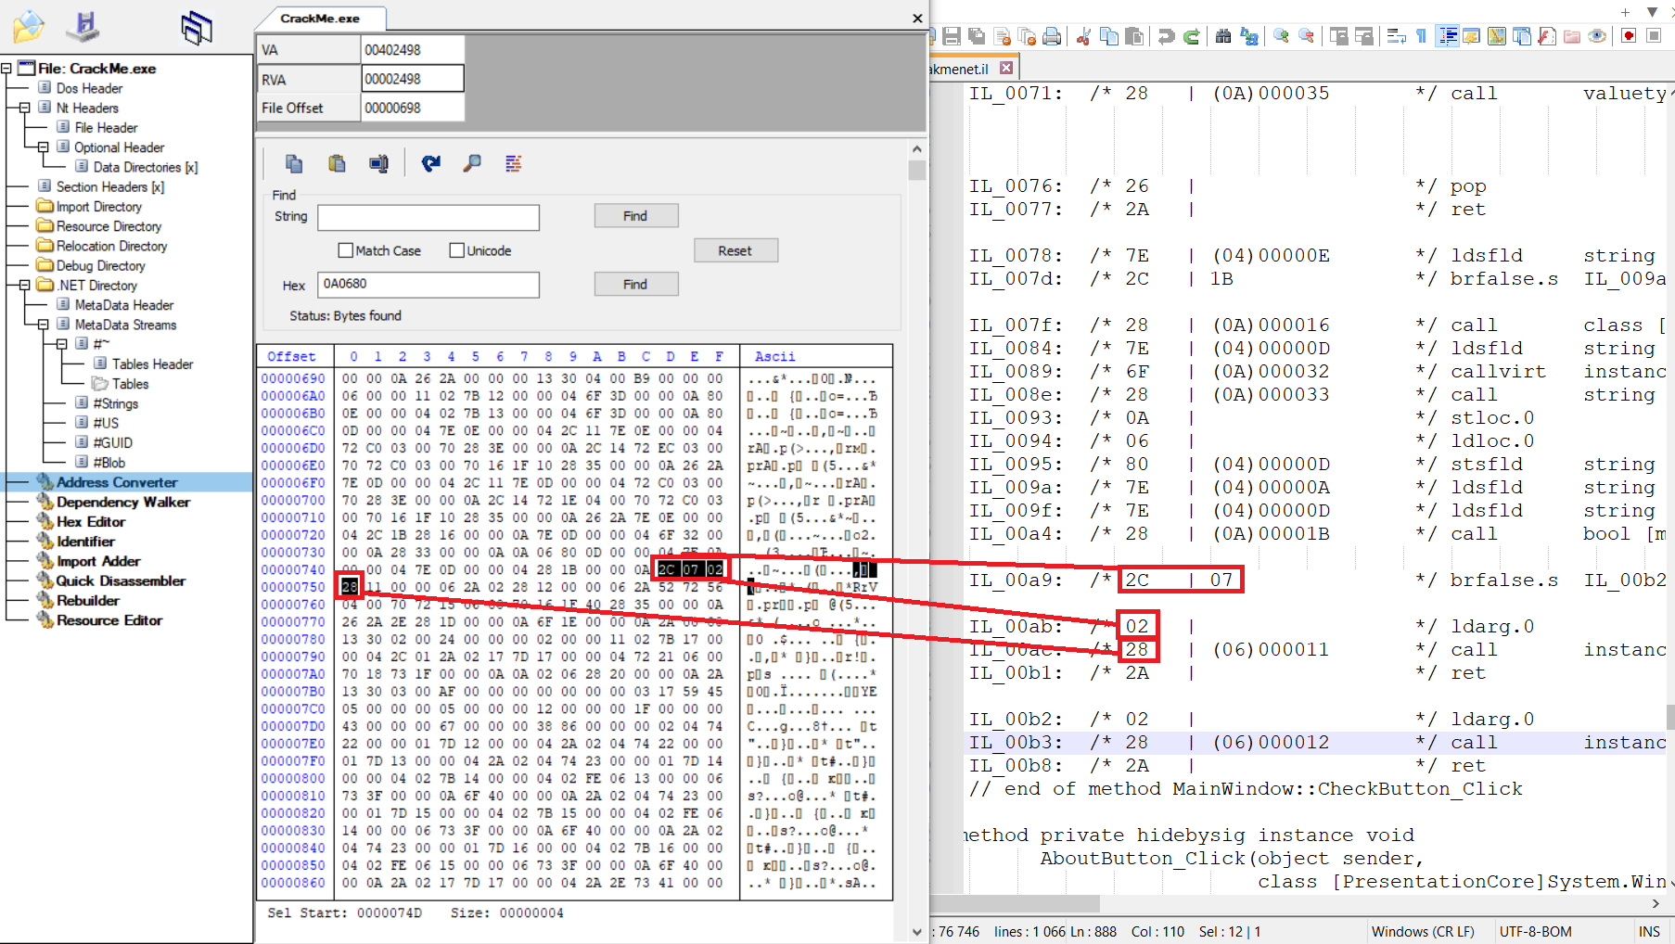The image size is (1675, 944).
Task: Click the Fill bytes icon in hex toolbar
Action: pyautogui.click(x=513, y=163)
